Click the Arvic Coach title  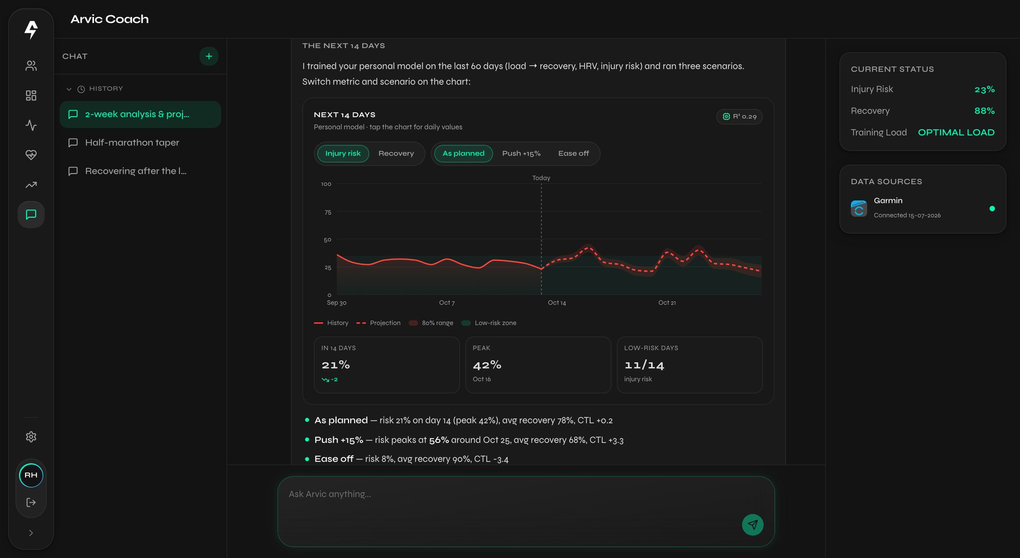109,19
